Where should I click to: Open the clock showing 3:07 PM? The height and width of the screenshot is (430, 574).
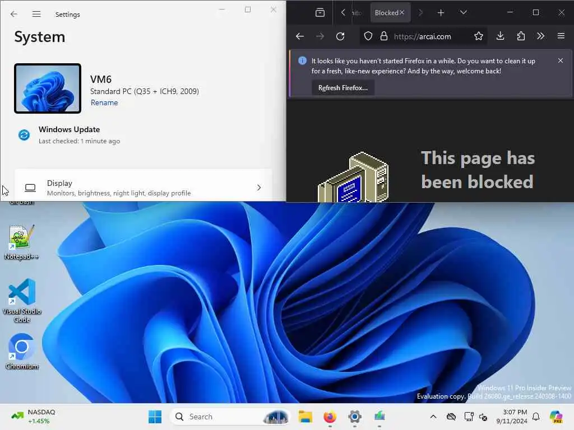(512, 417)
